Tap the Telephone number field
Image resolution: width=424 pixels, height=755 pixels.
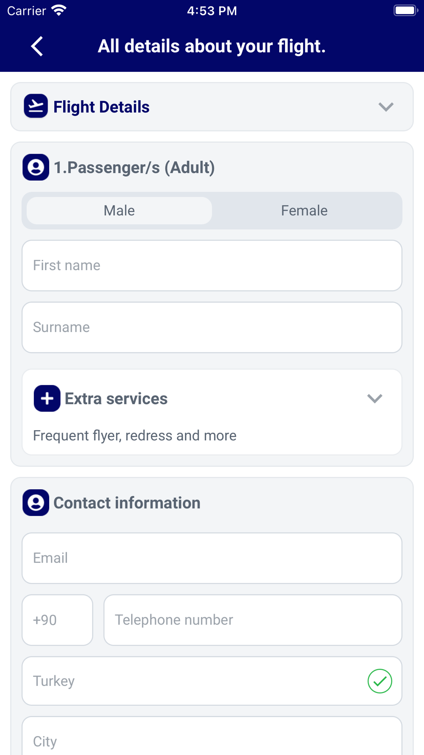pos(253,620)
